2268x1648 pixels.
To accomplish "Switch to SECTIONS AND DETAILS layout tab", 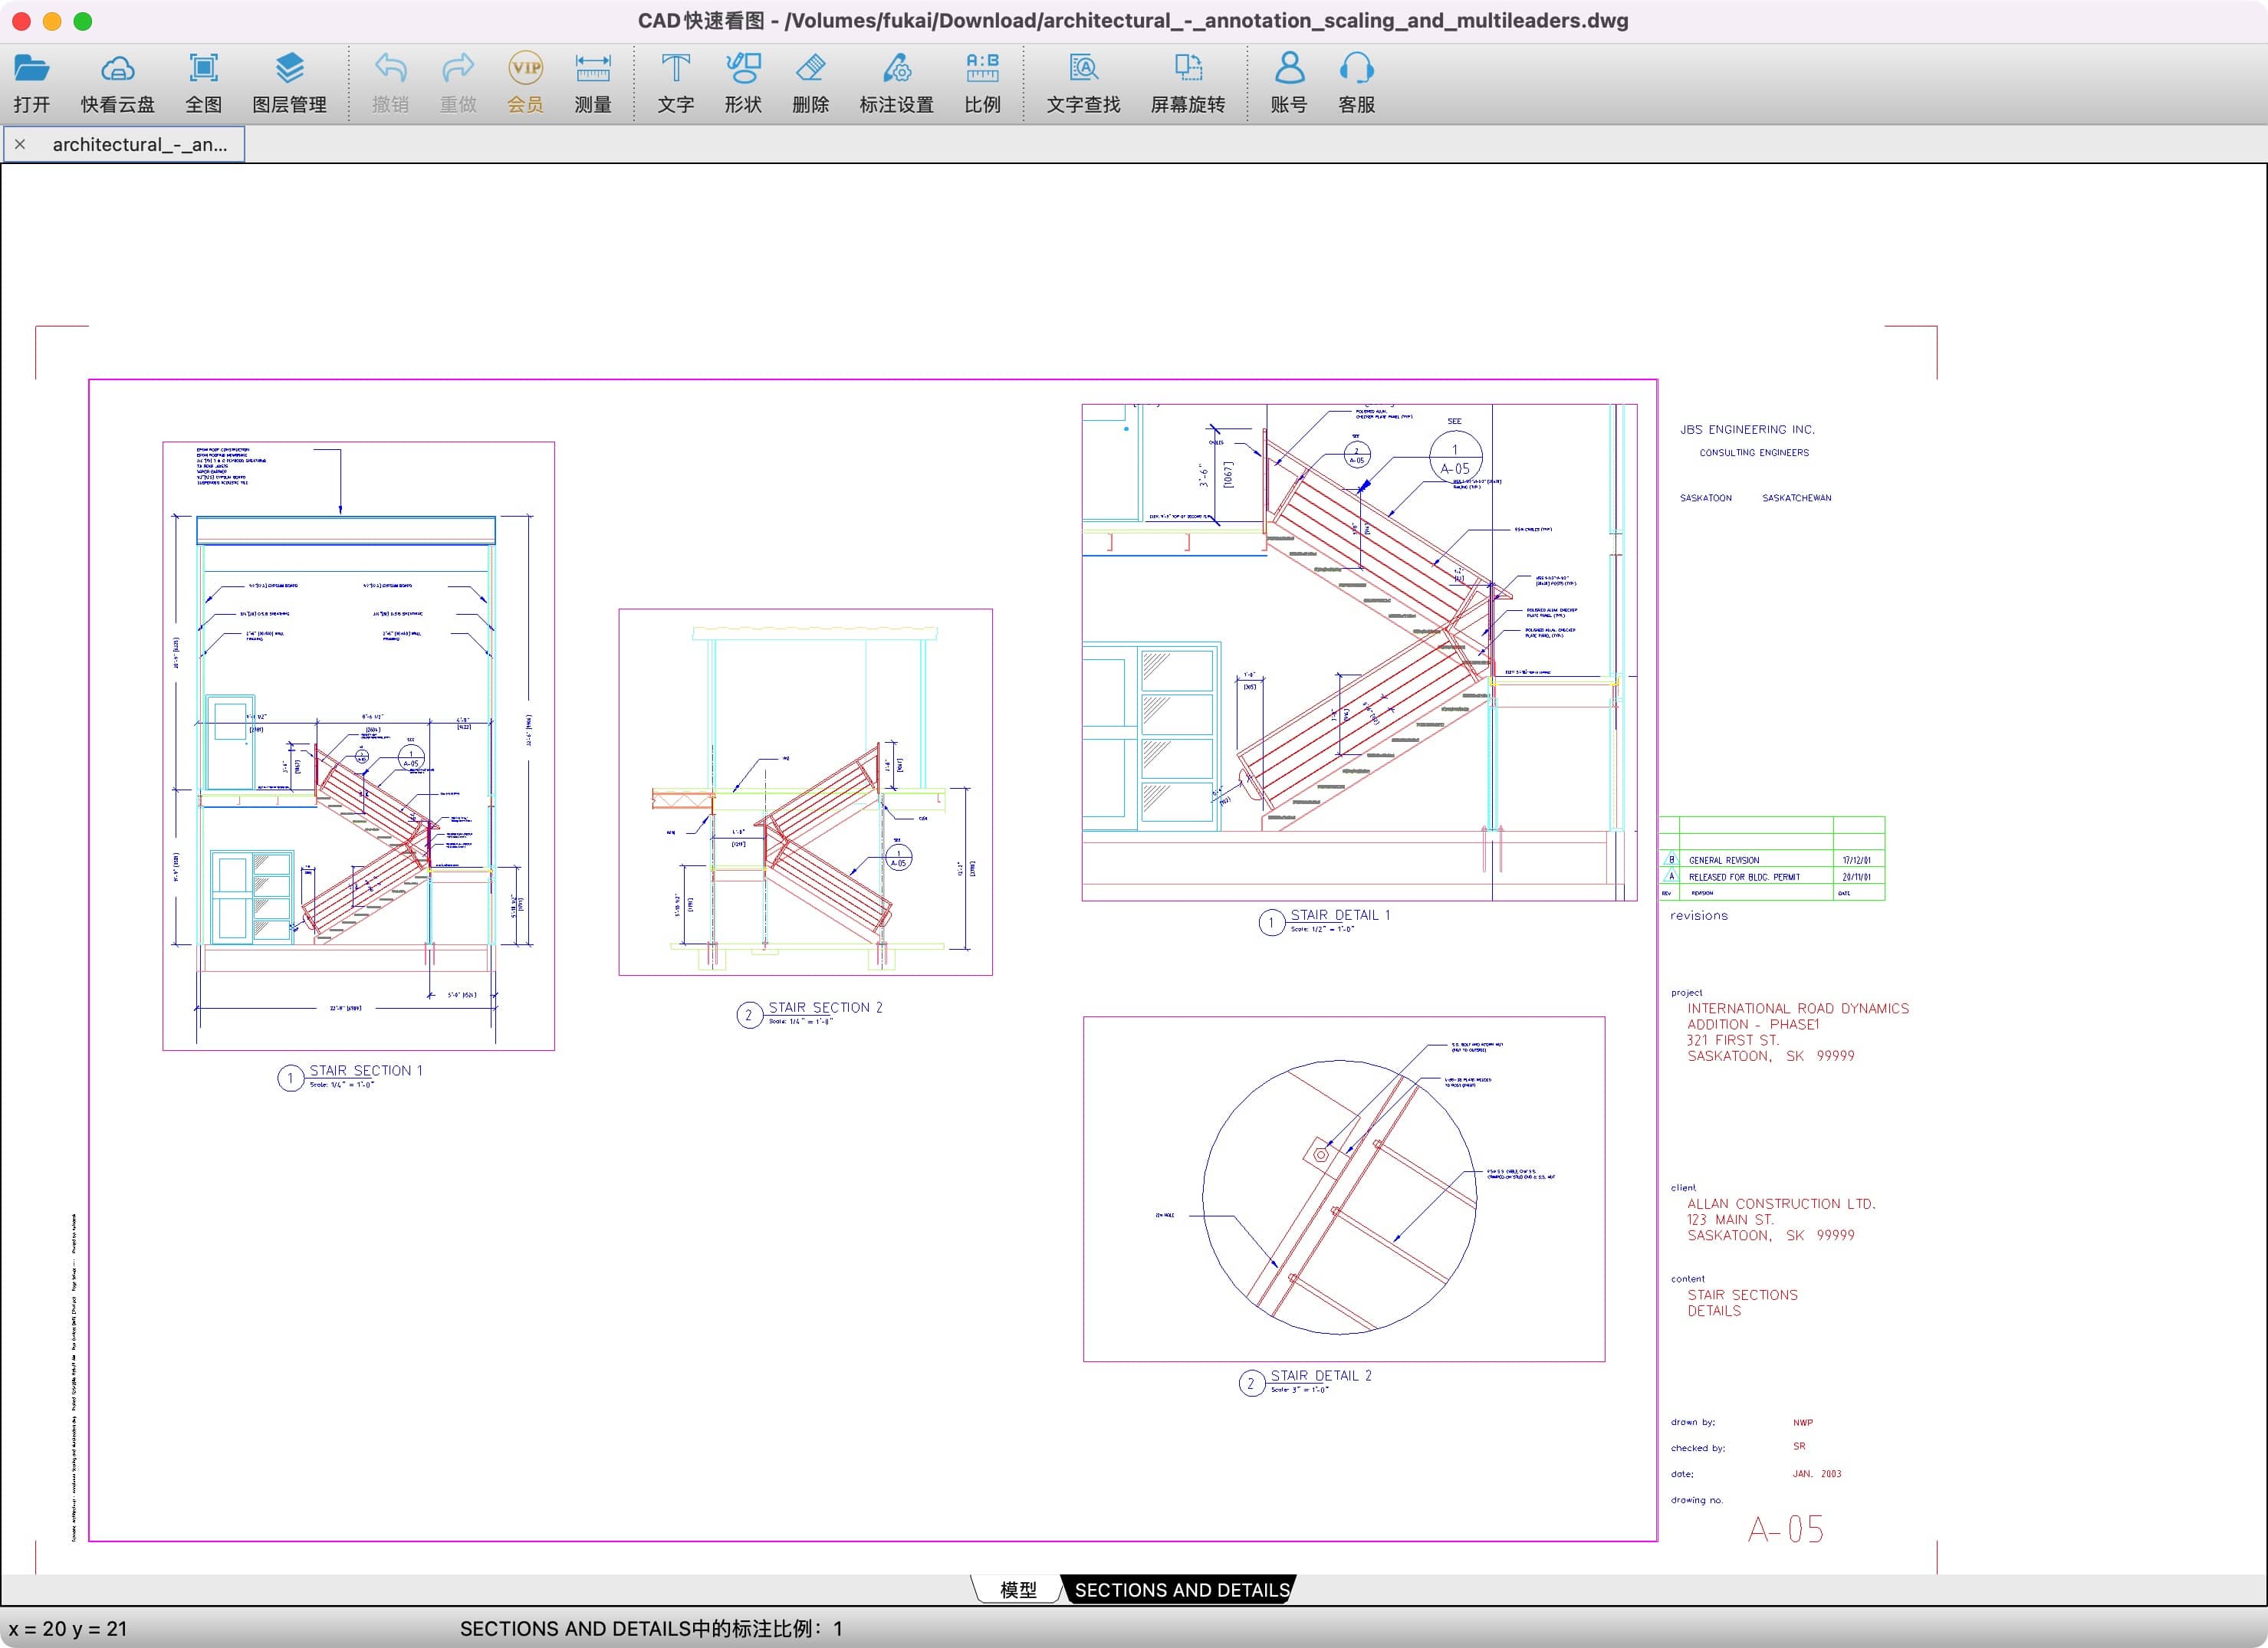I will coord(1182,1590).
